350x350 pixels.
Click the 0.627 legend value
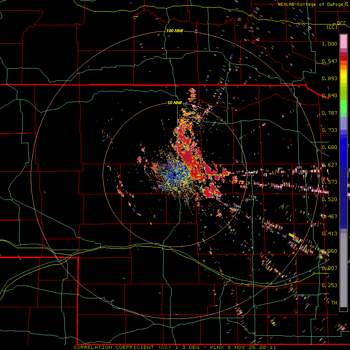[x=329, y=164]
